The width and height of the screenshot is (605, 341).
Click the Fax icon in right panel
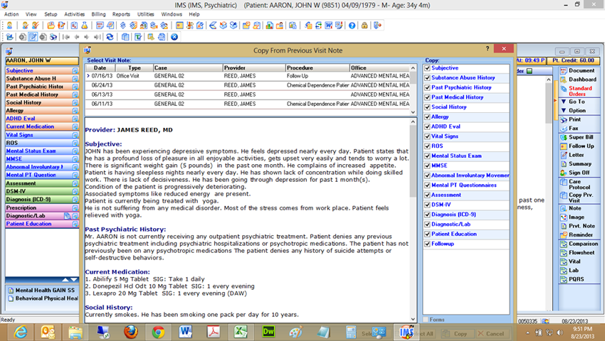[564, 129]
